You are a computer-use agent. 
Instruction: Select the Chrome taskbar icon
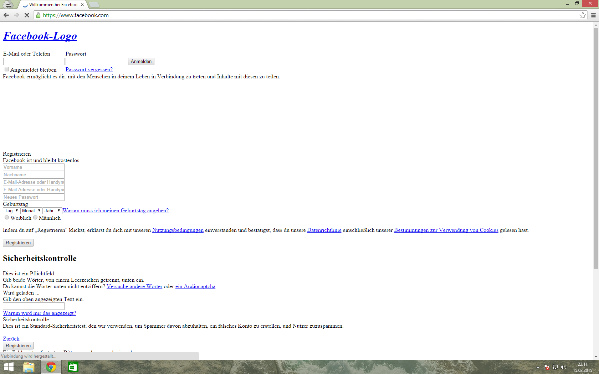point(51,367)
